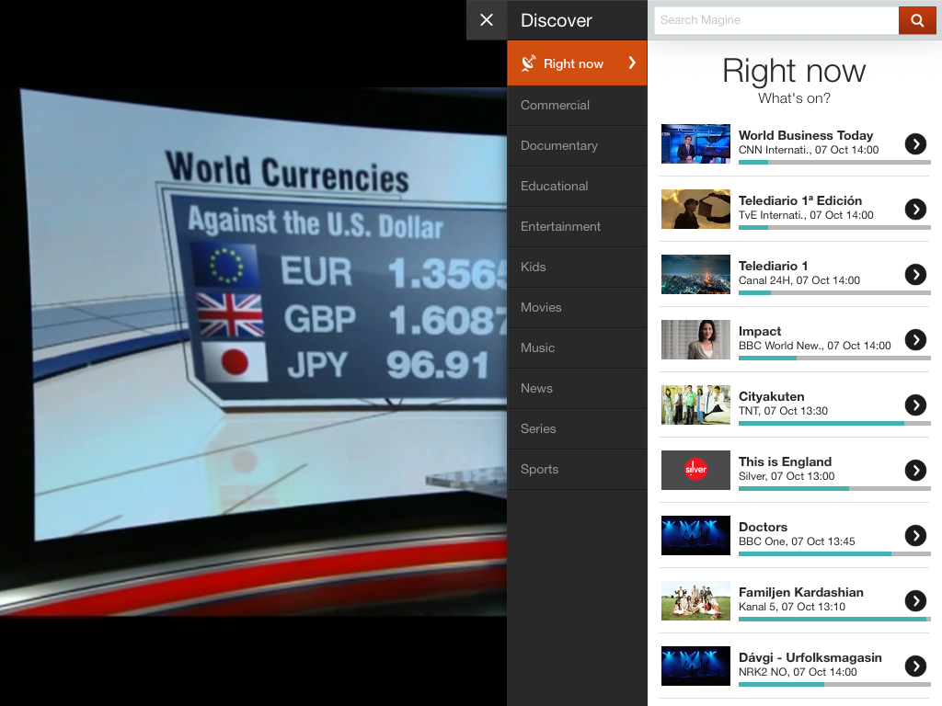This screenshot has width=942, height=706.
Task: Click World Business Today title
Action: point(806,136)
